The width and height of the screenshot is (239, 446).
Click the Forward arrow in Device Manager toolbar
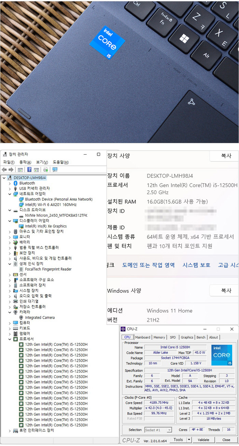[11, 170]
